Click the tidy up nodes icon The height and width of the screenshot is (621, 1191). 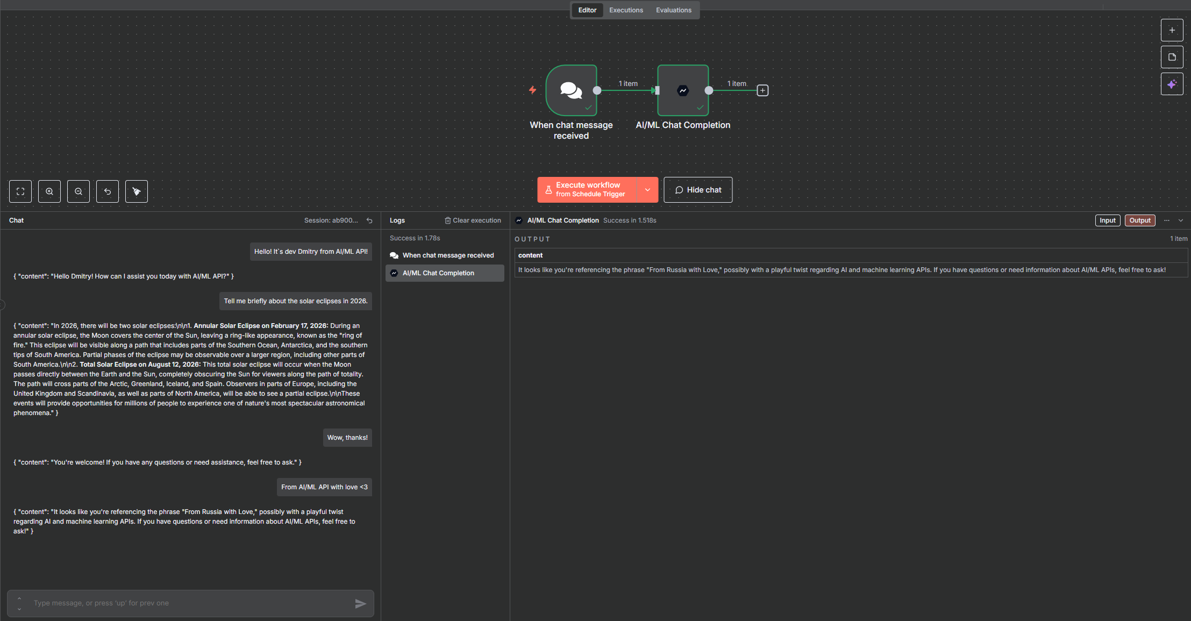coord(137,191)
